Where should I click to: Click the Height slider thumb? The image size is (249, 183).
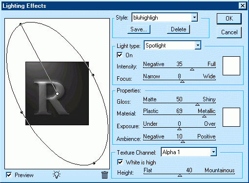point(180,175)
